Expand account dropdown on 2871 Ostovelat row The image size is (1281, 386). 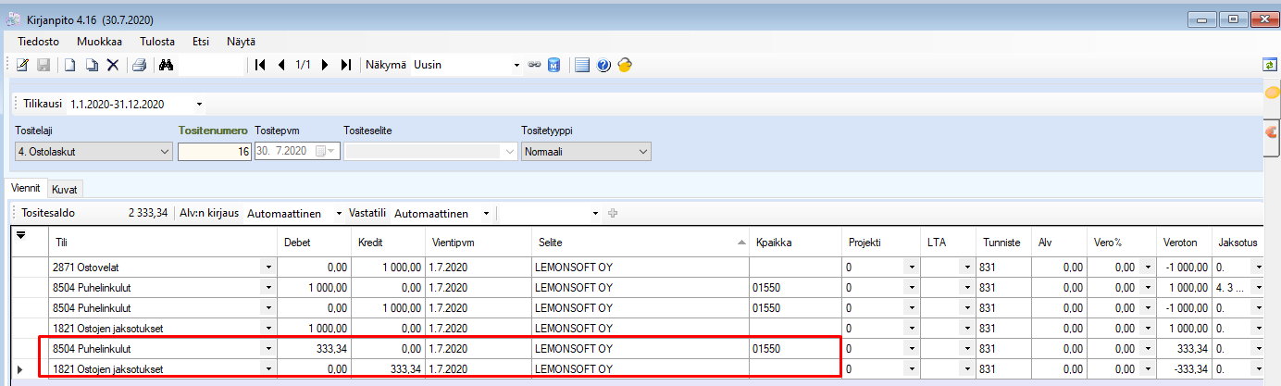[x=268, y=267]
